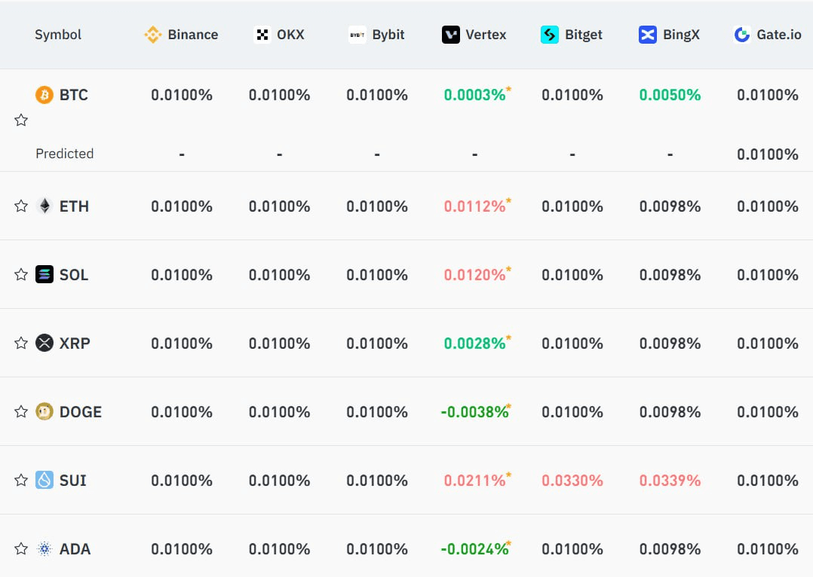This screenshot has width=813, height=577.
Task: Click XRP Bitget rate 0.0100%
Action: pos(572,343)
